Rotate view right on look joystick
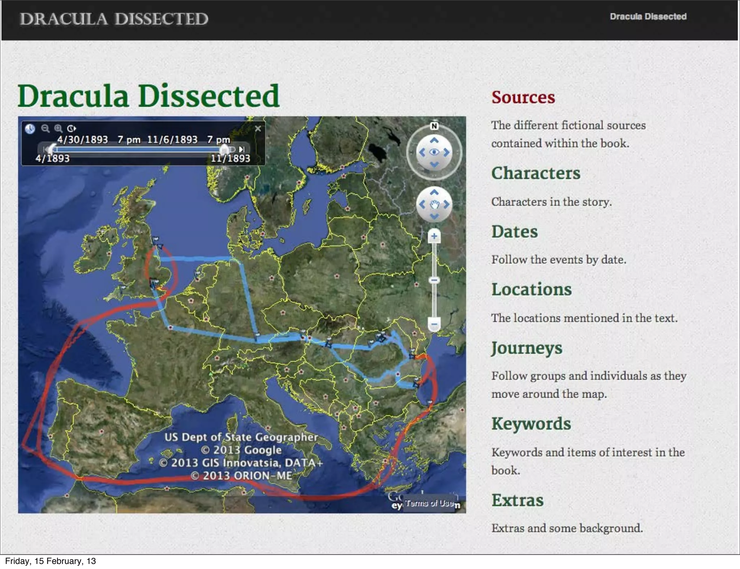 point(447,152)
